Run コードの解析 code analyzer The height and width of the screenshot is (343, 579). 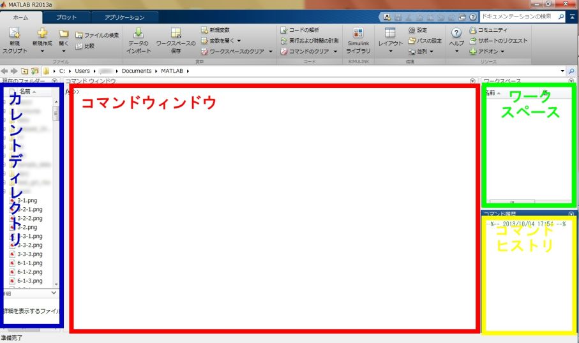tap(299, 30)
